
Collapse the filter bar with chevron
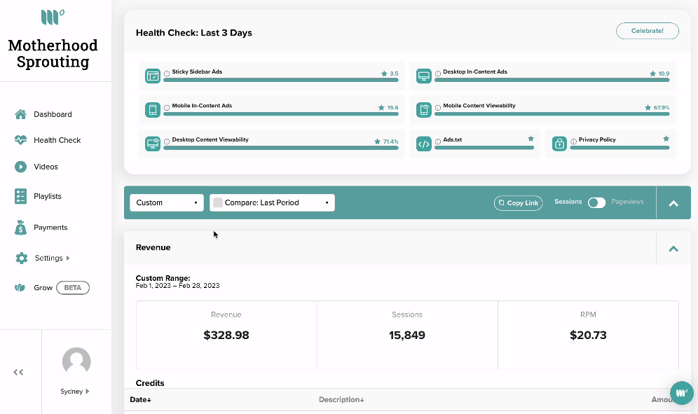click(673, 203)
